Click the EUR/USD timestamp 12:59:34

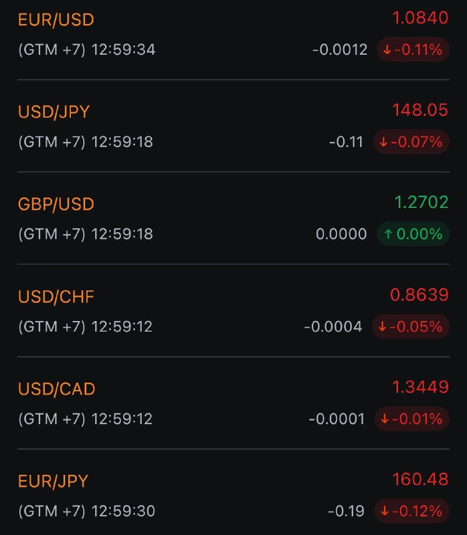(x=124, y=49)
